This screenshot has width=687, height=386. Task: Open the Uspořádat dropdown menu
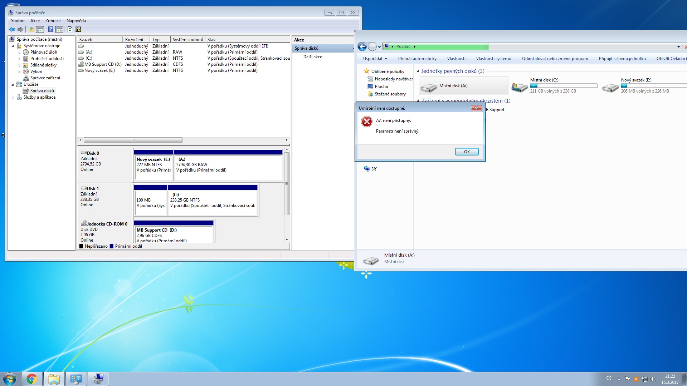coord(375,59)
